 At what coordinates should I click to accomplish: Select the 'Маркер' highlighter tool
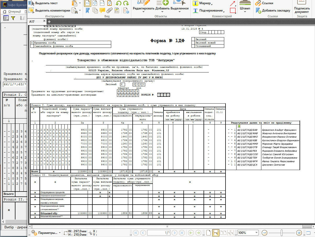[203, 3]
